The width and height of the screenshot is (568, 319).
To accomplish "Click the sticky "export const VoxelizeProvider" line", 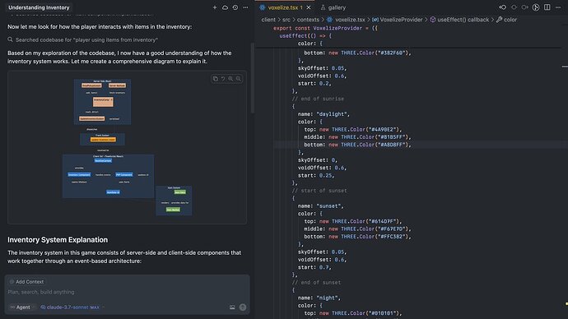I will tap(325, 28).
